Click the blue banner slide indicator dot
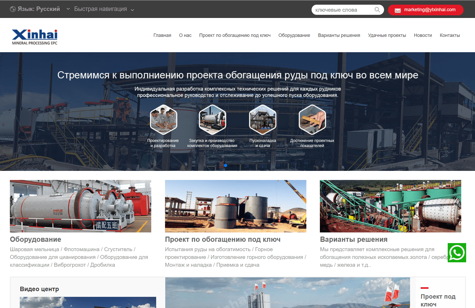The height and width of the screenshot is (308, 475). (226, 165)
